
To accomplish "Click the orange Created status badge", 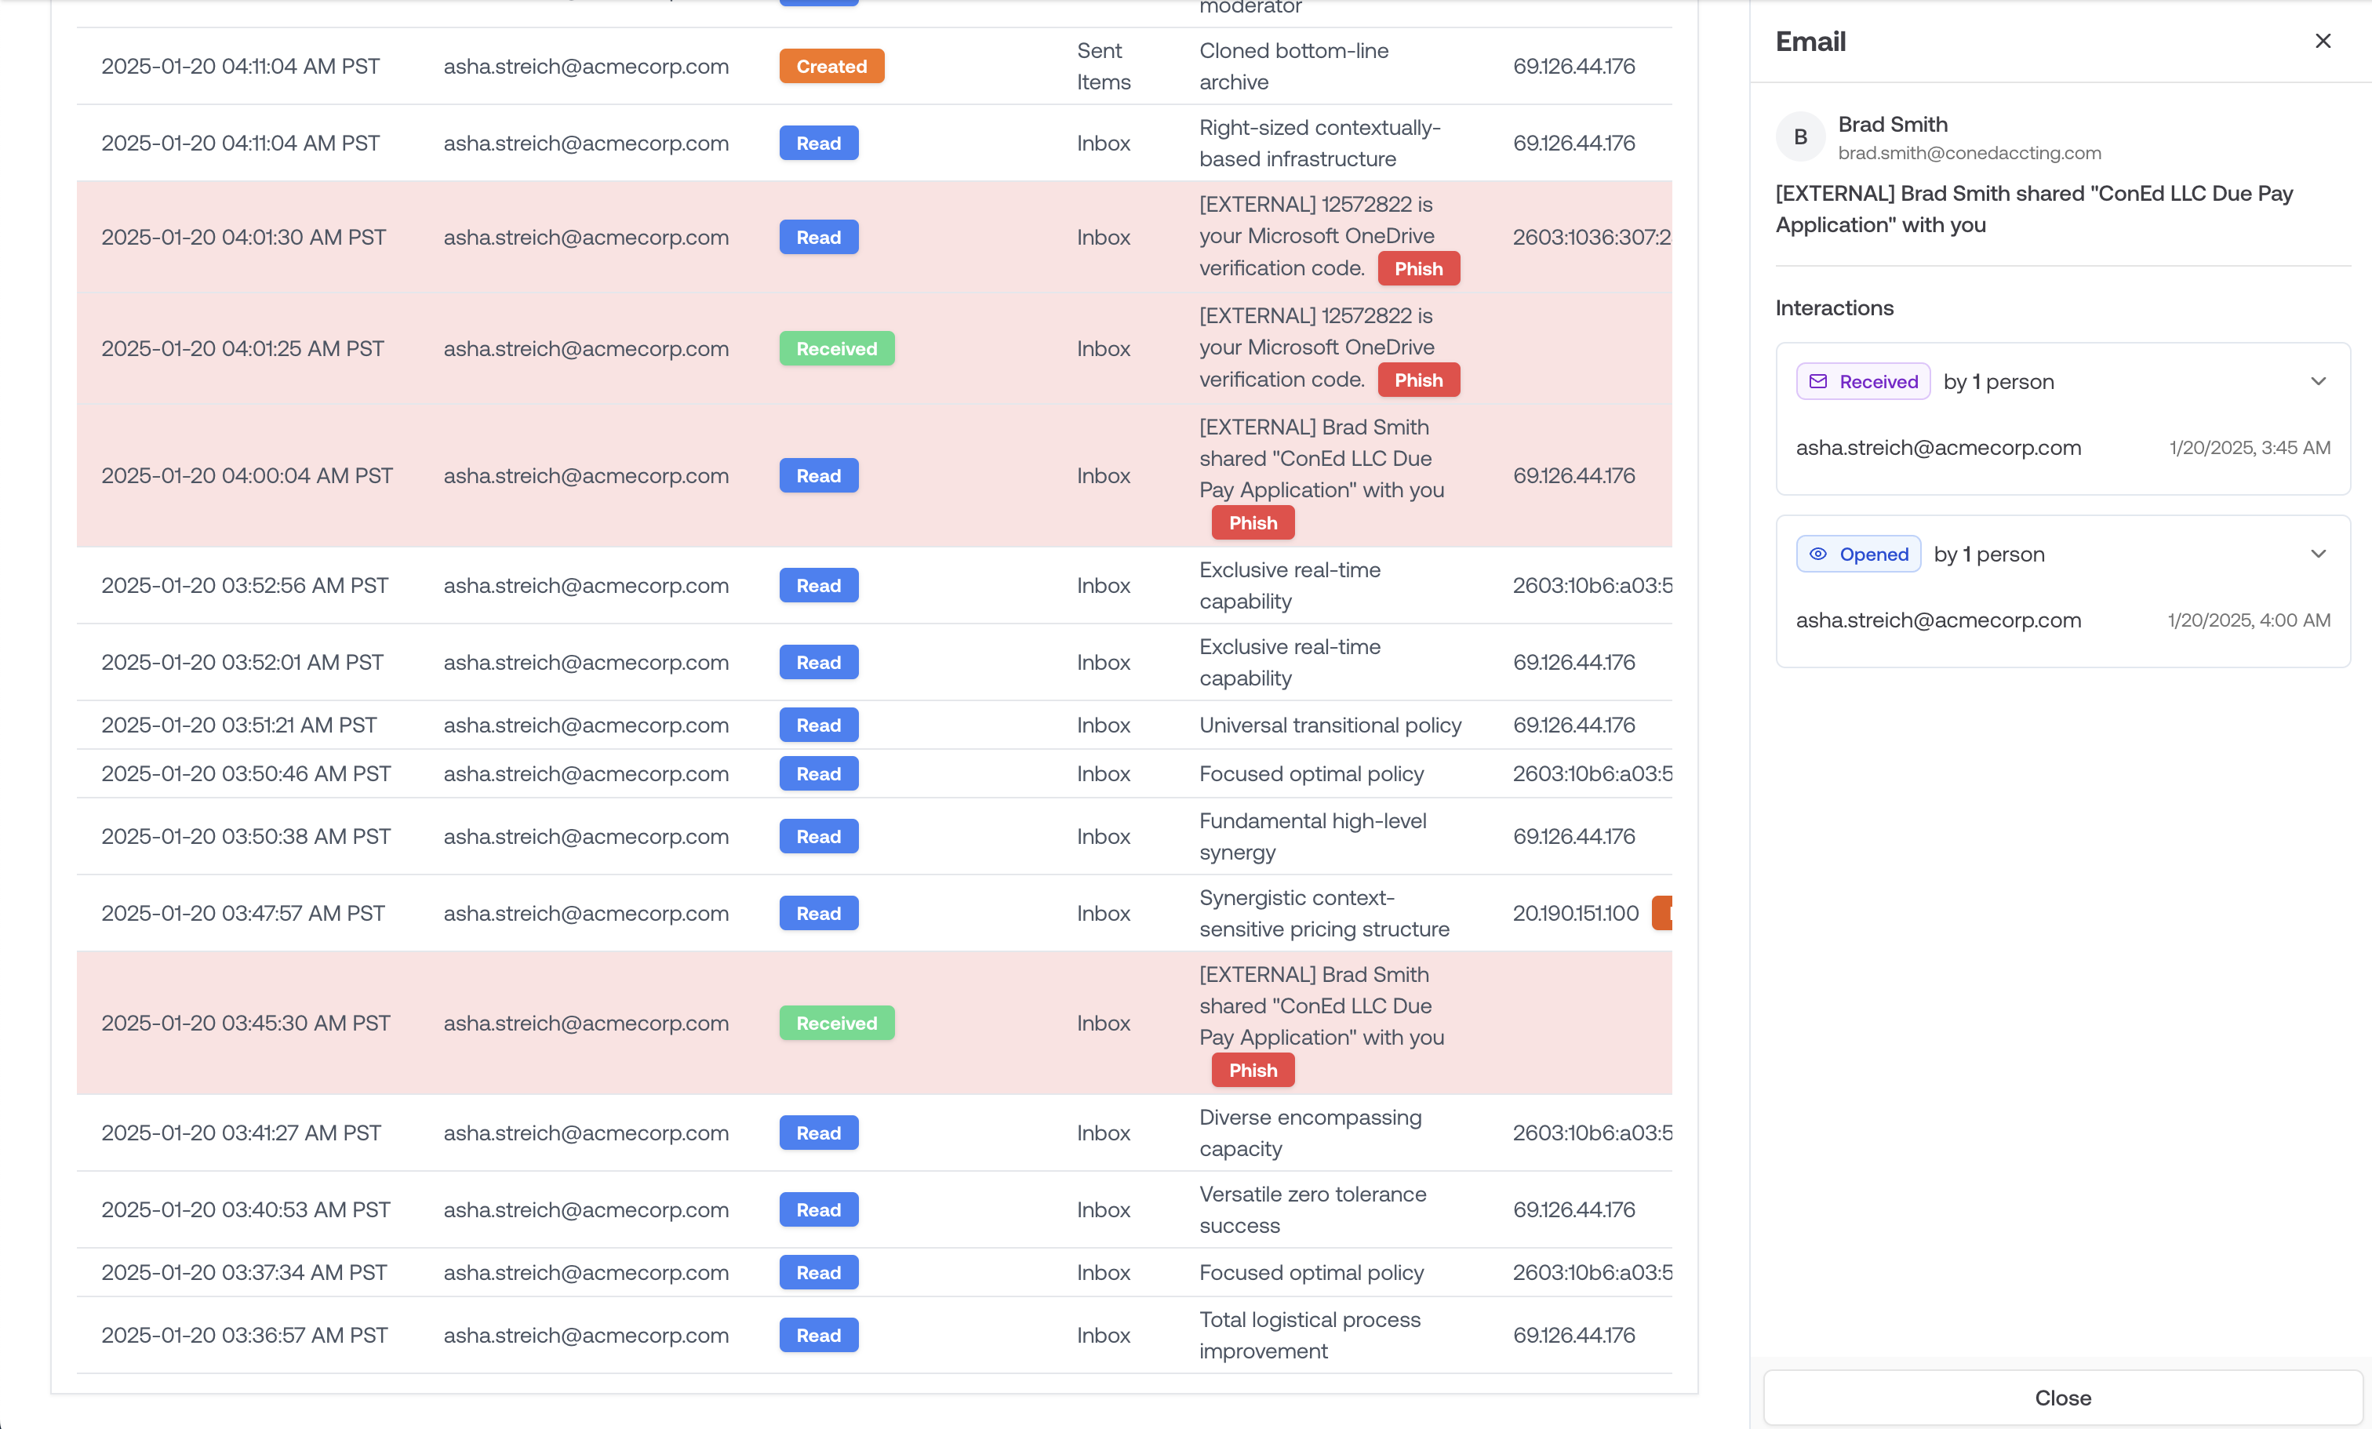I will [x=831, y=67].
